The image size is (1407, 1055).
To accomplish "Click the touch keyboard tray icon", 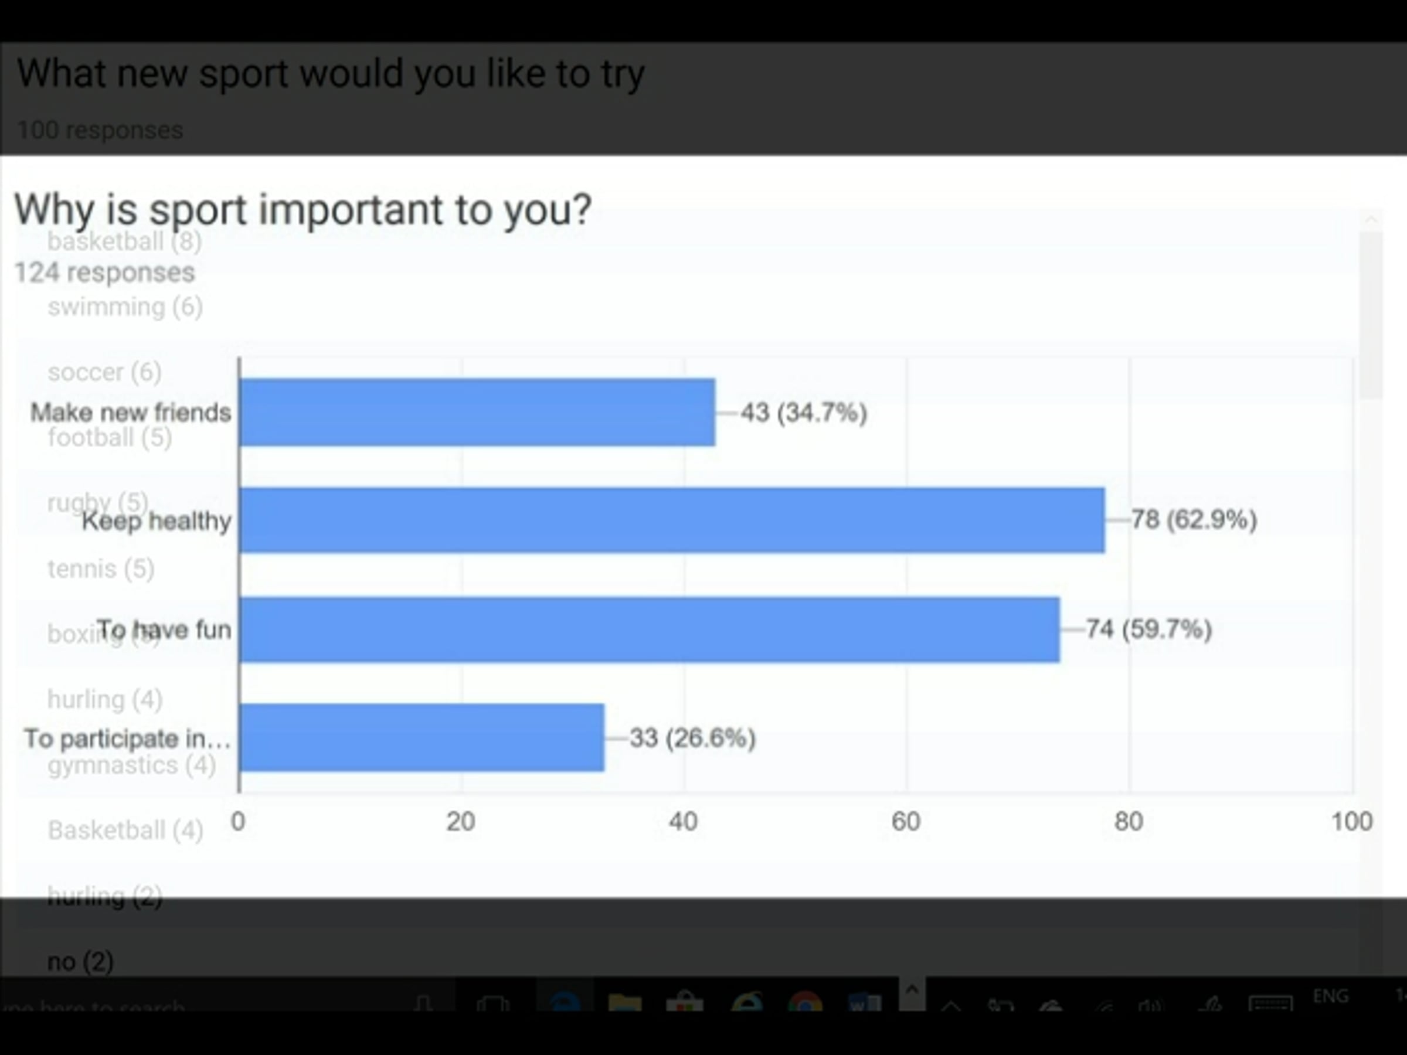I will pyautogui.click(x=1270, y=1003).
